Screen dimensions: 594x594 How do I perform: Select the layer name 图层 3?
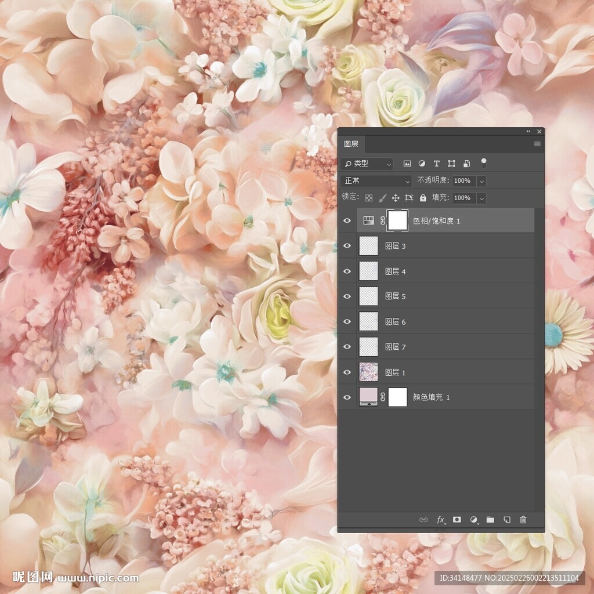(x=395, y=246)
